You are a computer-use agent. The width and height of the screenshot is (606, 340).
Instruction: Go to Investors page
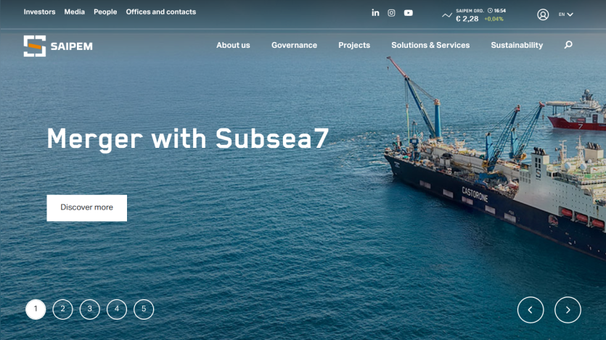point(39,12)
